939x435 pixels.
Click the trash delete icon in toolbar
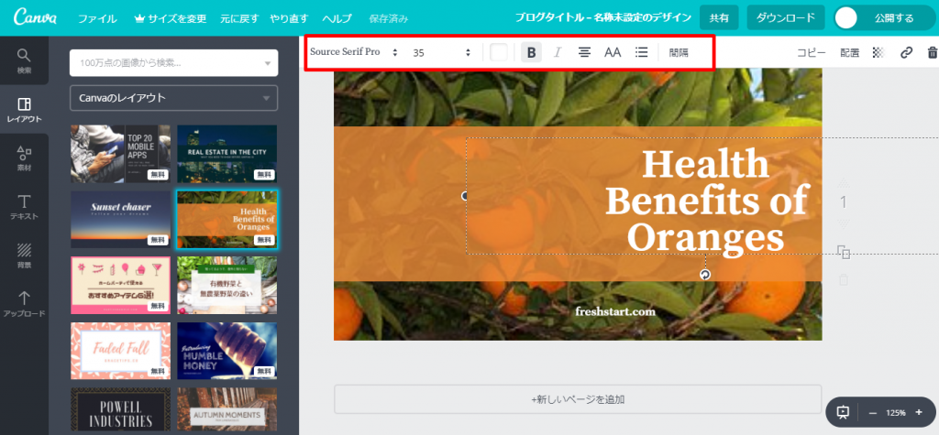[x=933, y=52]
